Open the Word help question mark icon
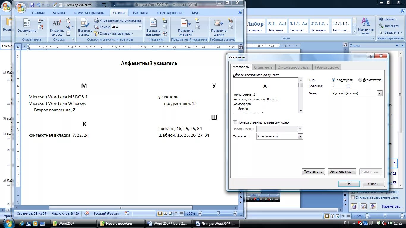Image resolution: width=406 pixels, height=228 pixels. 240,12
